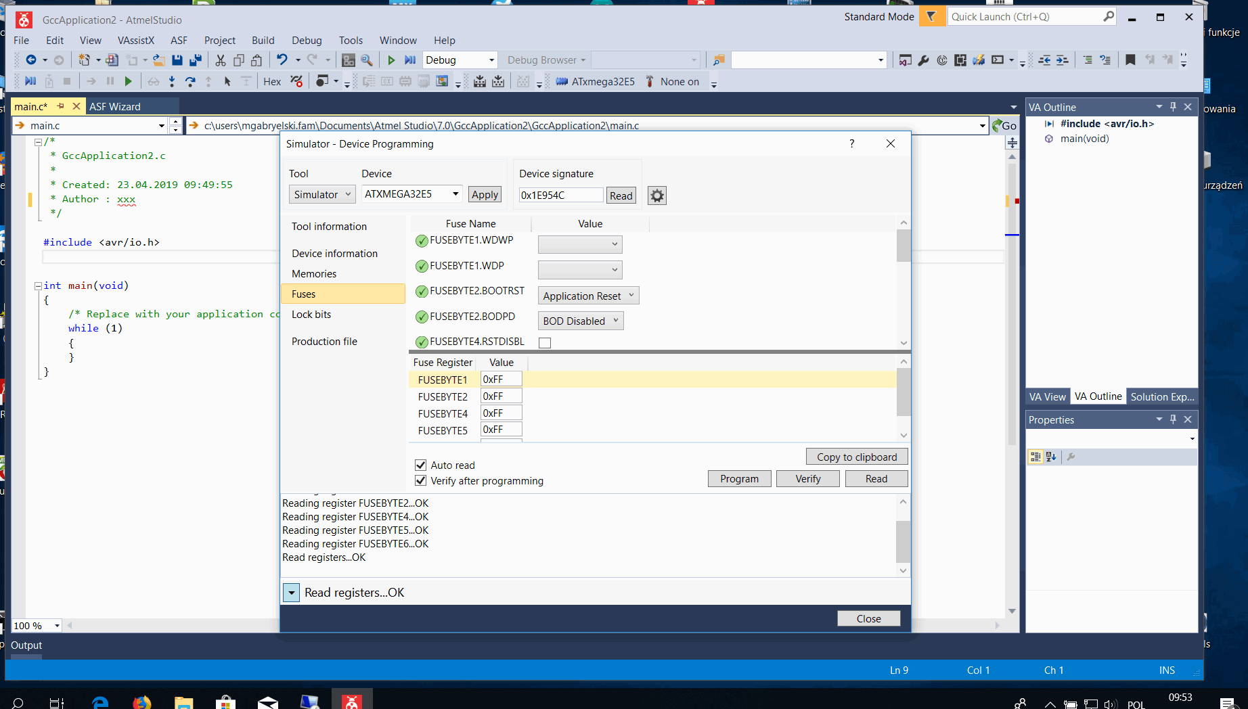Click the Save All icon
Image resolution: width=1248 pixels, height=709 pixels.
[x=196, y=60]
